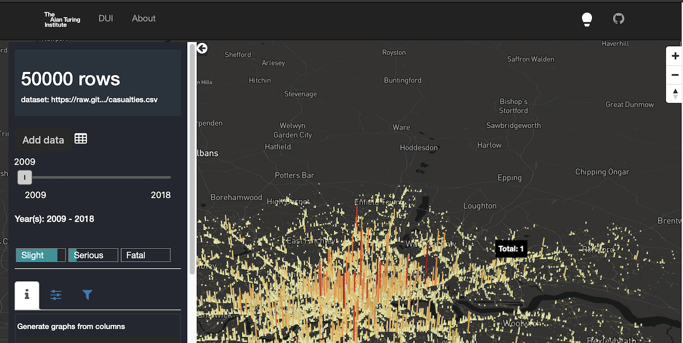The image size is (683, 343).
Task: Click the Stevenage map label
Action: pyautogui.click(x=301, y=94)
